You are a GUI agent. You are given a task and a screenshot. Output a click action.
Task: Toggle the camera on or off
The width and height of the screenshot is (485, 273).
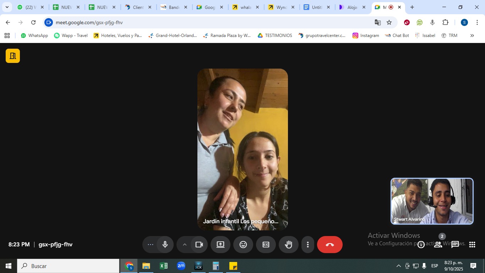point(199,245)
